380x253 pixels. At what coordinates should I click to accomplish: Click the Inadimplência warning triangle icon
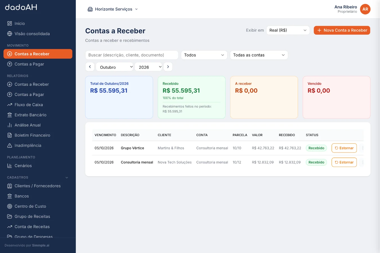(10, 145)
